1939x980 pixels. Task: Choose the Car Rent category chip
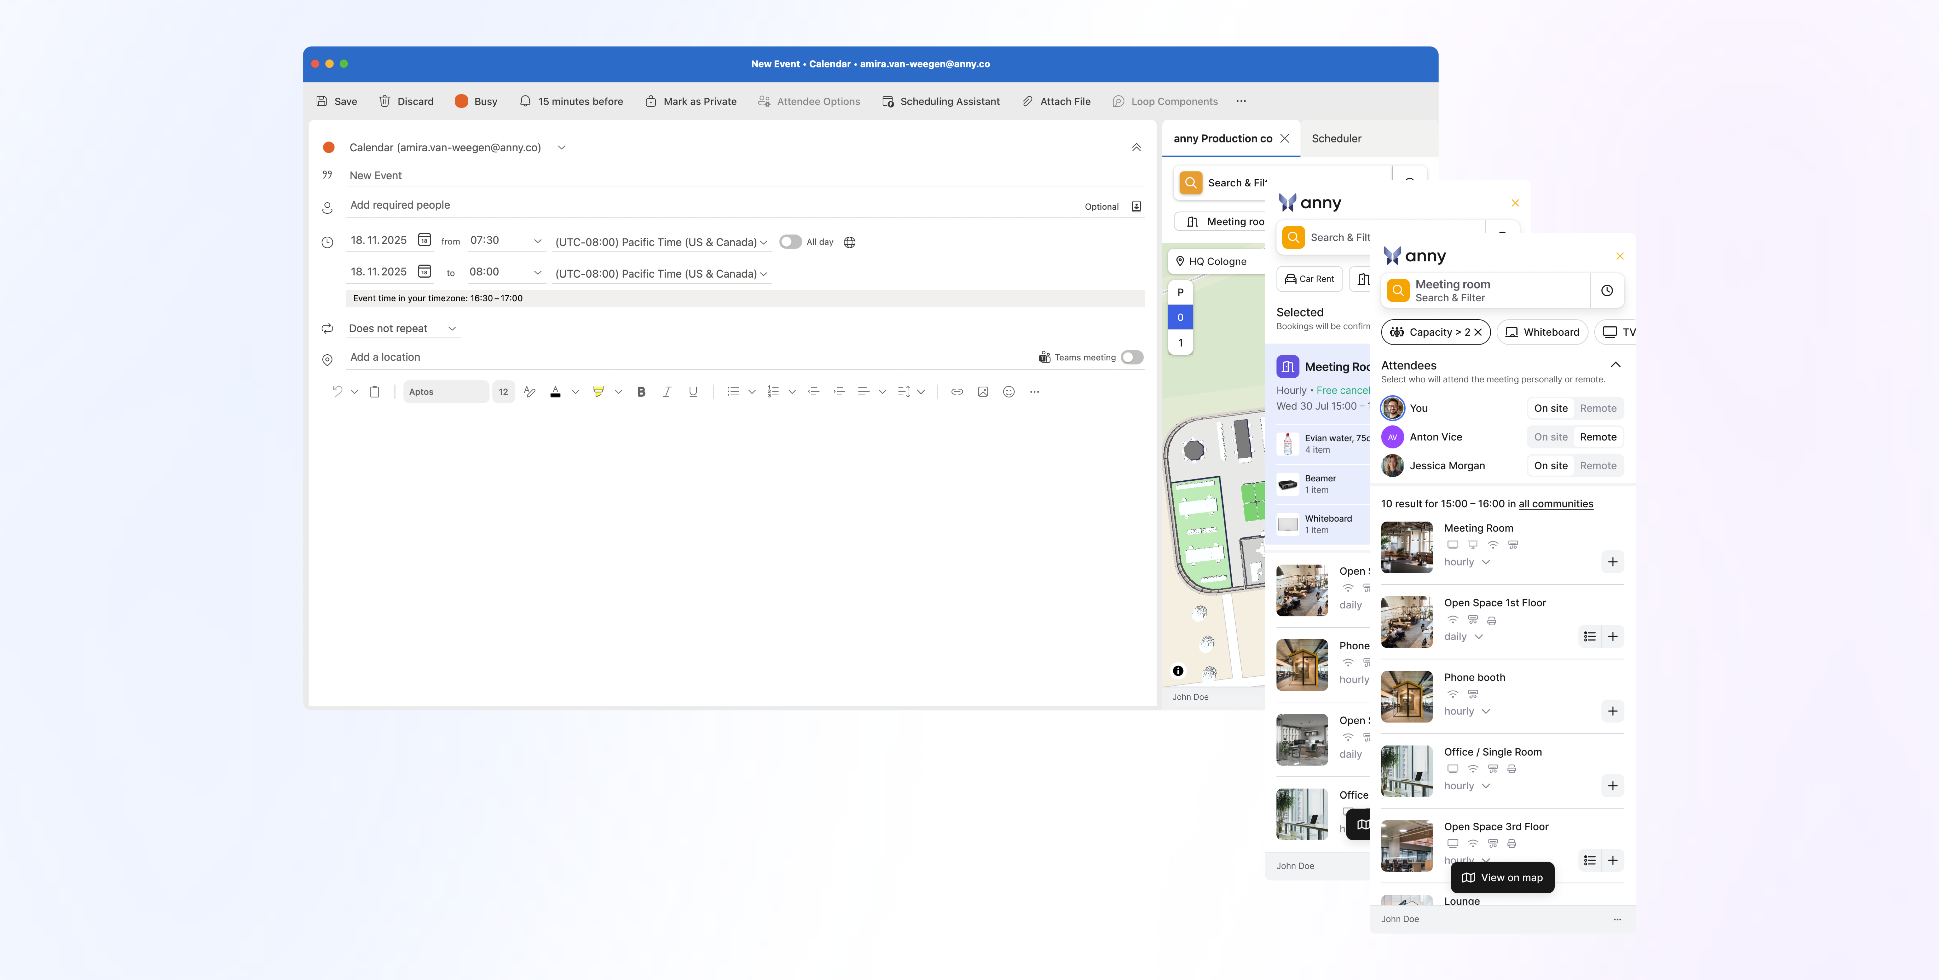click(1310, 279)
